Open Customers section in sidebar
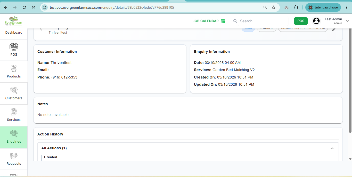352x177 pixels. (14, 94)
